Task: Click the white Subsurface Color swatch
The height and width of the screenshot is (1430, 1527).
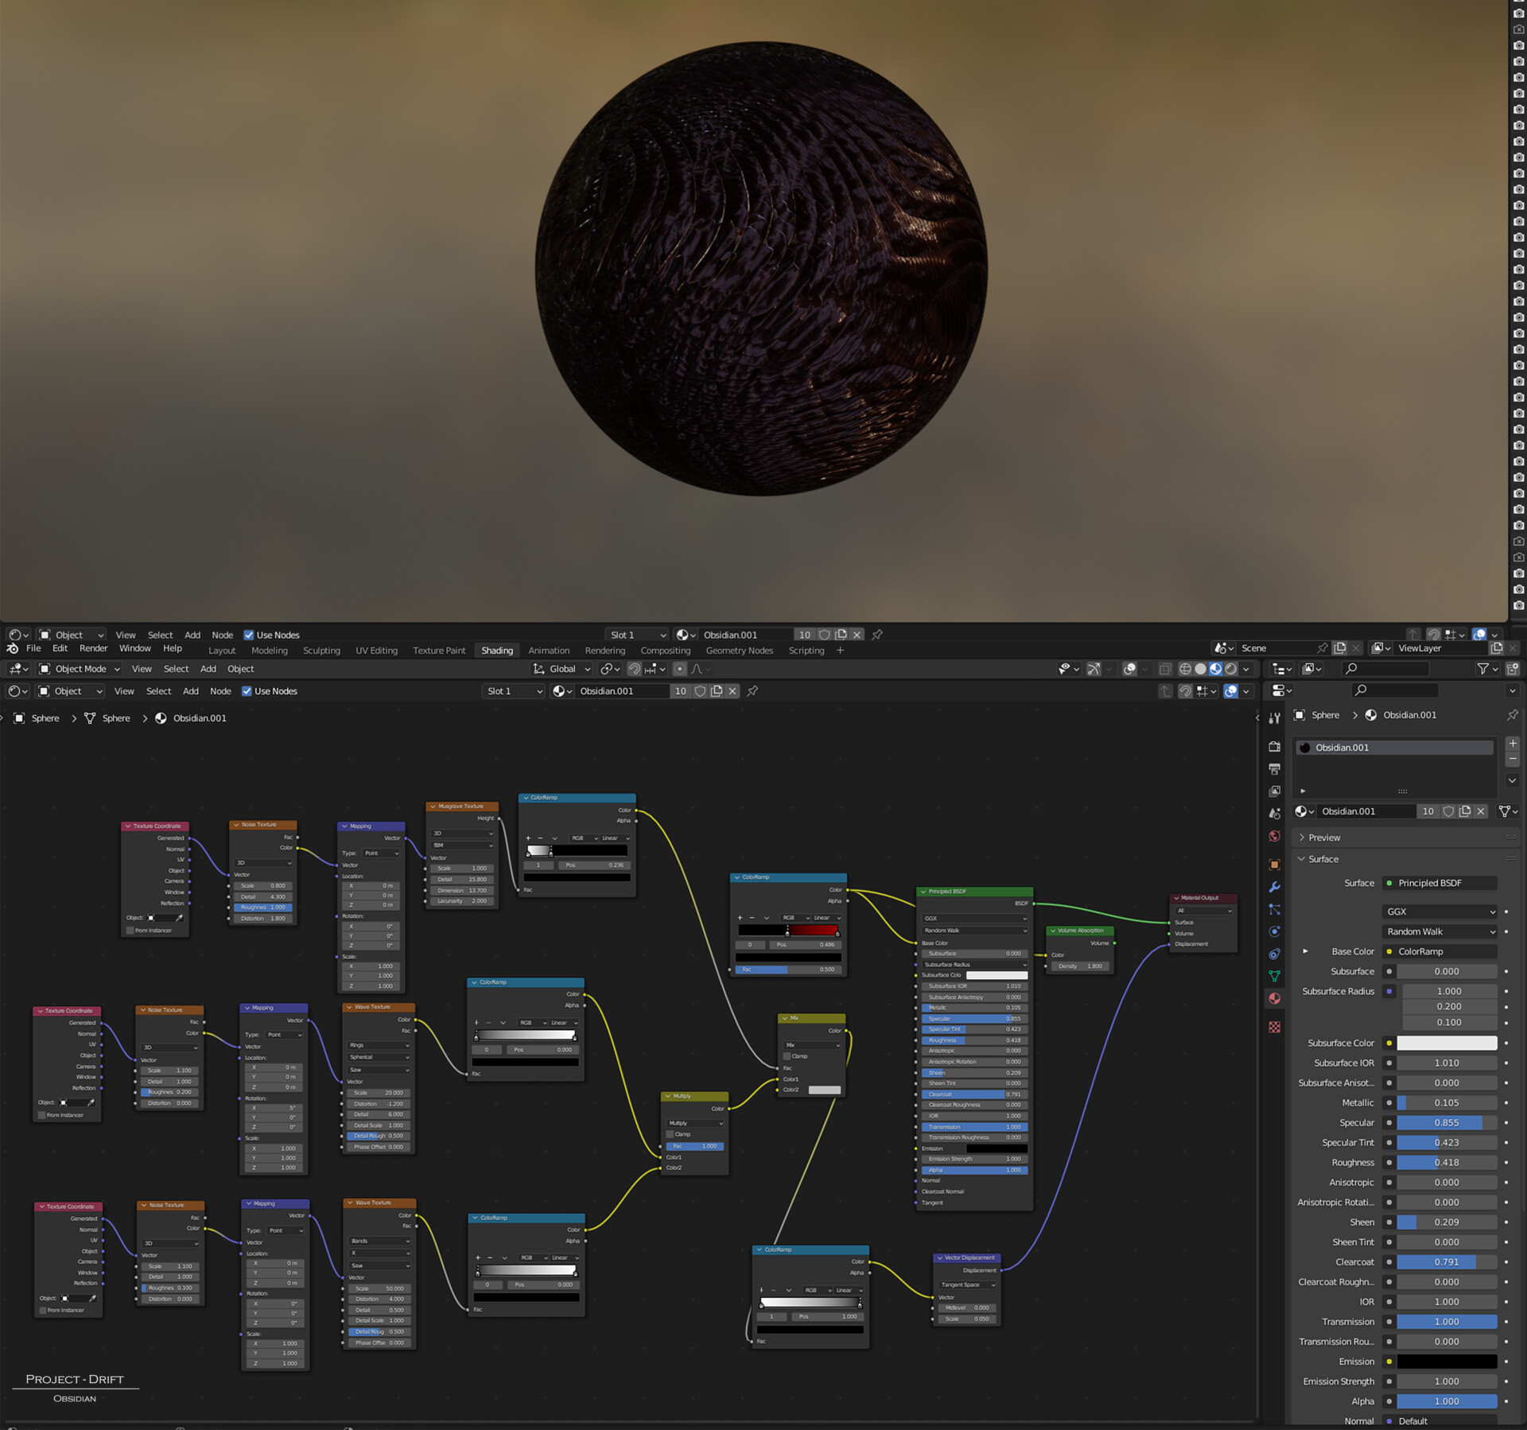Action: coord(1447,1043)
